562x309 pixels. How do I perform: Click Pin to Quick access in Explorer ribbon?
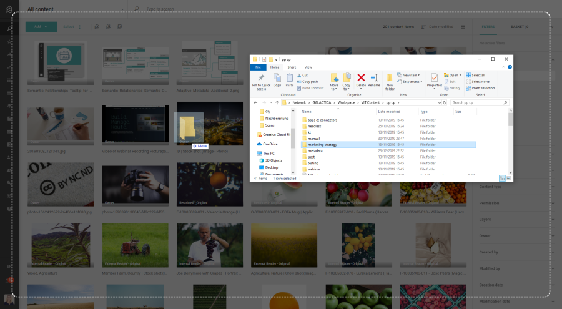click(x=261, y=82)
